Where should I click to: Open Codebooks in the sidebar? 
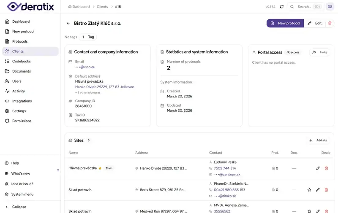(x=30, y=61)
